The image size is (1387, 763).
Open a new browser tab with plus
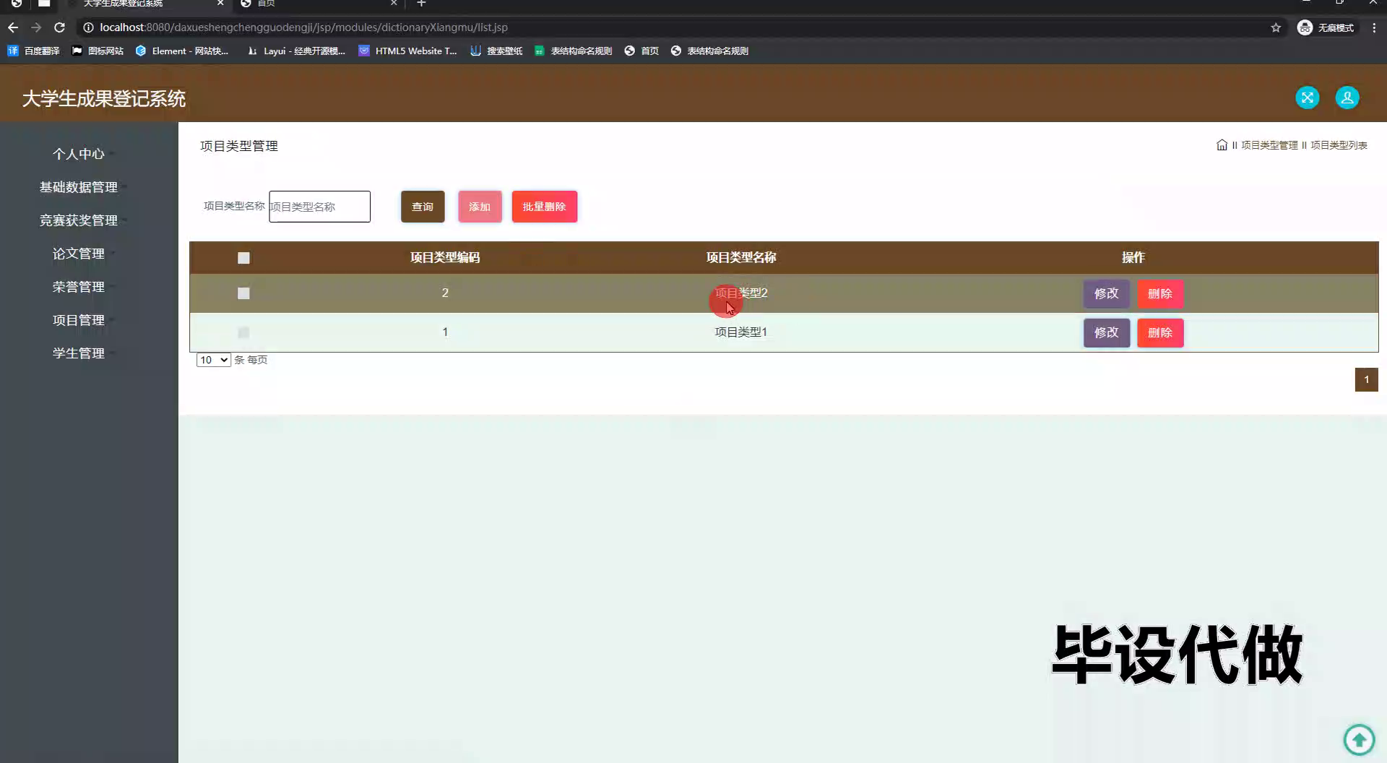[x=422, y=4]
